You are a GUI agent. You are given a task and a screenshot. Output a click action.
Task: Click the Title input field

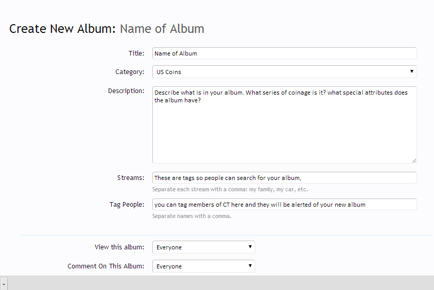(284, 53)
